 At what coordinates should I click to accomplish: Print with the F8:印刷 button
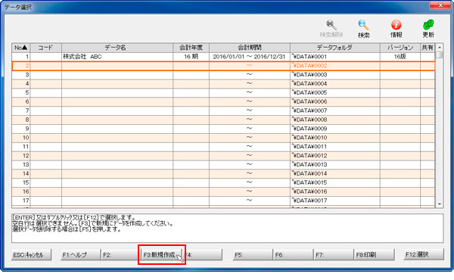coord(374,255)
